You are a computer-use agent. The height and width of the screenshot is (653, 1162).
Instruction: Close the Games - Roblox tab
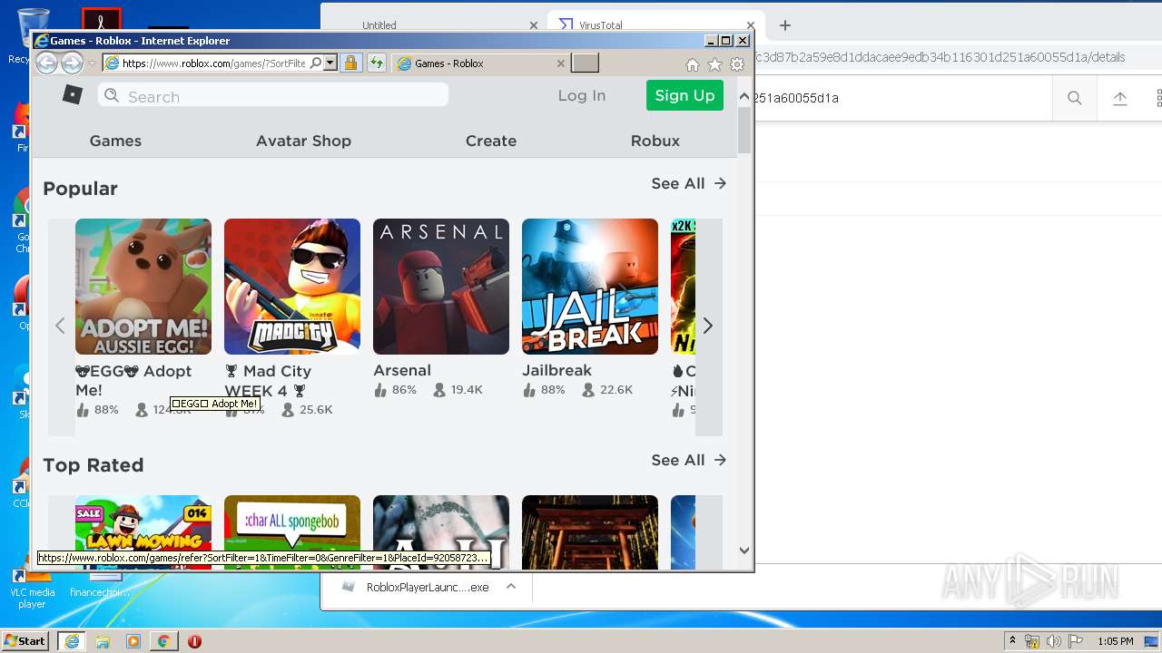(x=561, y=63)
